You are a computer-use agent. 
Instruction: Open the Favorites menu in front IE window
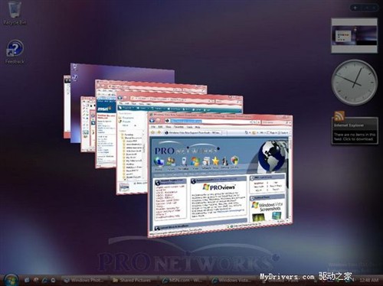pos(178,127)
